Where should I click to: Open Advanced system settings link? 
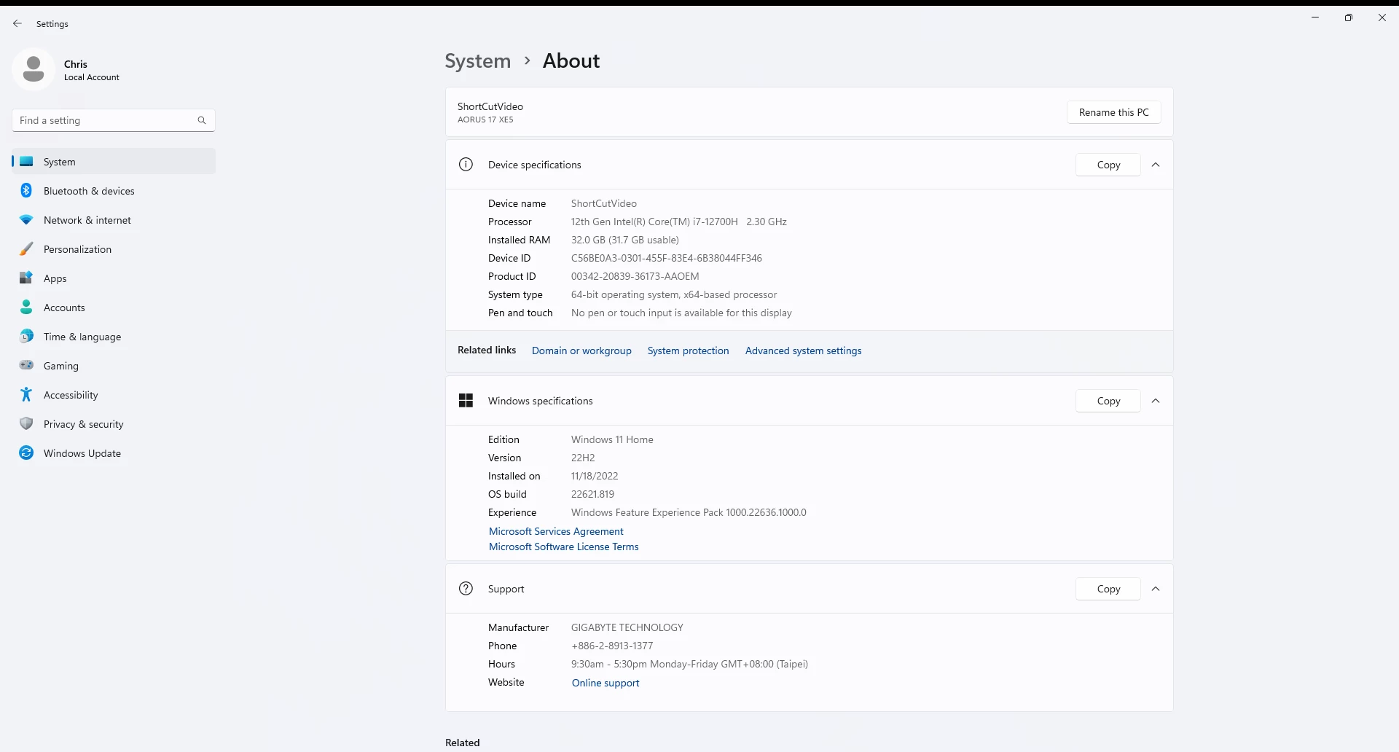point(803,350)
